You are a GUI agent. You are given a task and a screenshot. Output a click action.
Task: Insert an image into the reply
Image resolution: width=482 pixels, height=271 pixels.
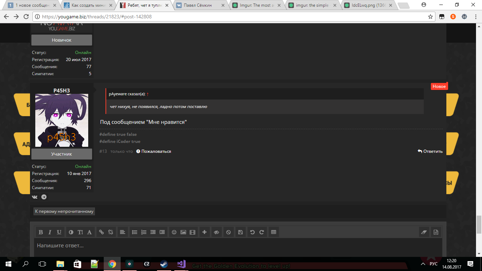[x=183, y=232]
